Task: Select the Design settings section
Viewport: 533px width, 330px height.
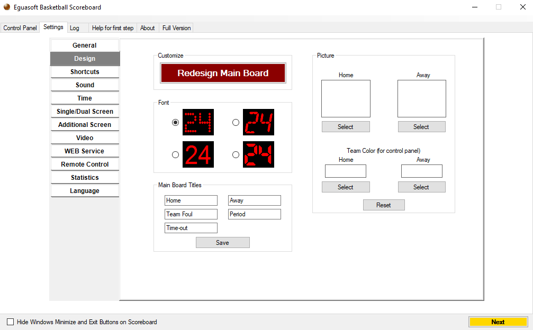Action: [x=85, y=58]
